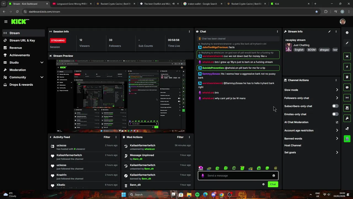Open whoisLon link in Mod Actions

[x=149, y=149]
